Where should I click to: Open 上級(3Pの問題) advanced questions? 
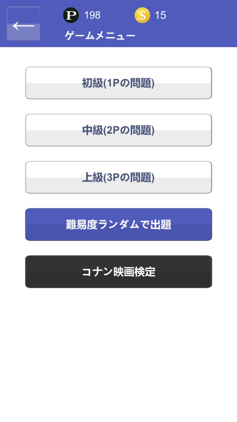coord(118,177)
